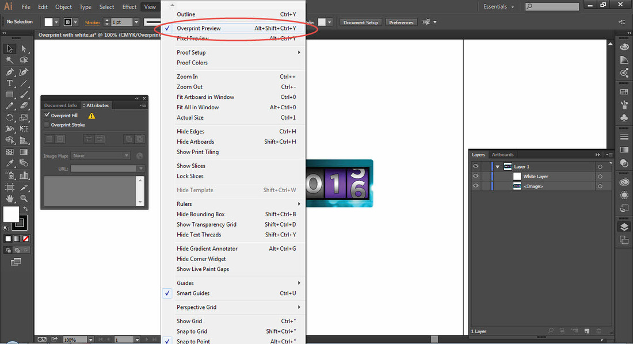Image resolution: width=633 pixels, height=344 pixels.
Task: Select the Line Segment tool
Action: point(24,83)
